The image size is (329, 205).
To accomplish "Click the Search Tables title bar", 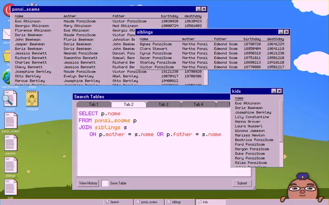I will pos(151,97).
